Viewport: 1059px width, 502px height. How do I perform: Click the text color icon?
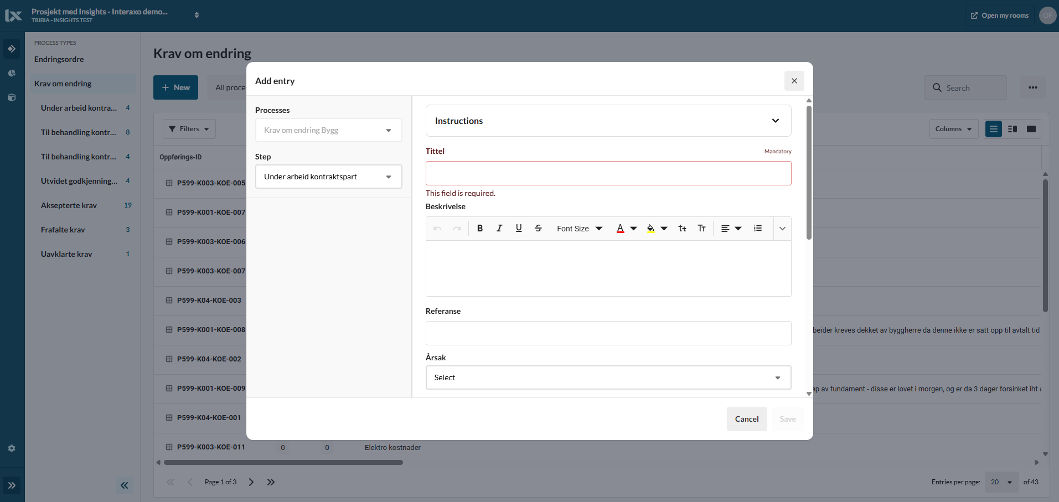point(621,229)
